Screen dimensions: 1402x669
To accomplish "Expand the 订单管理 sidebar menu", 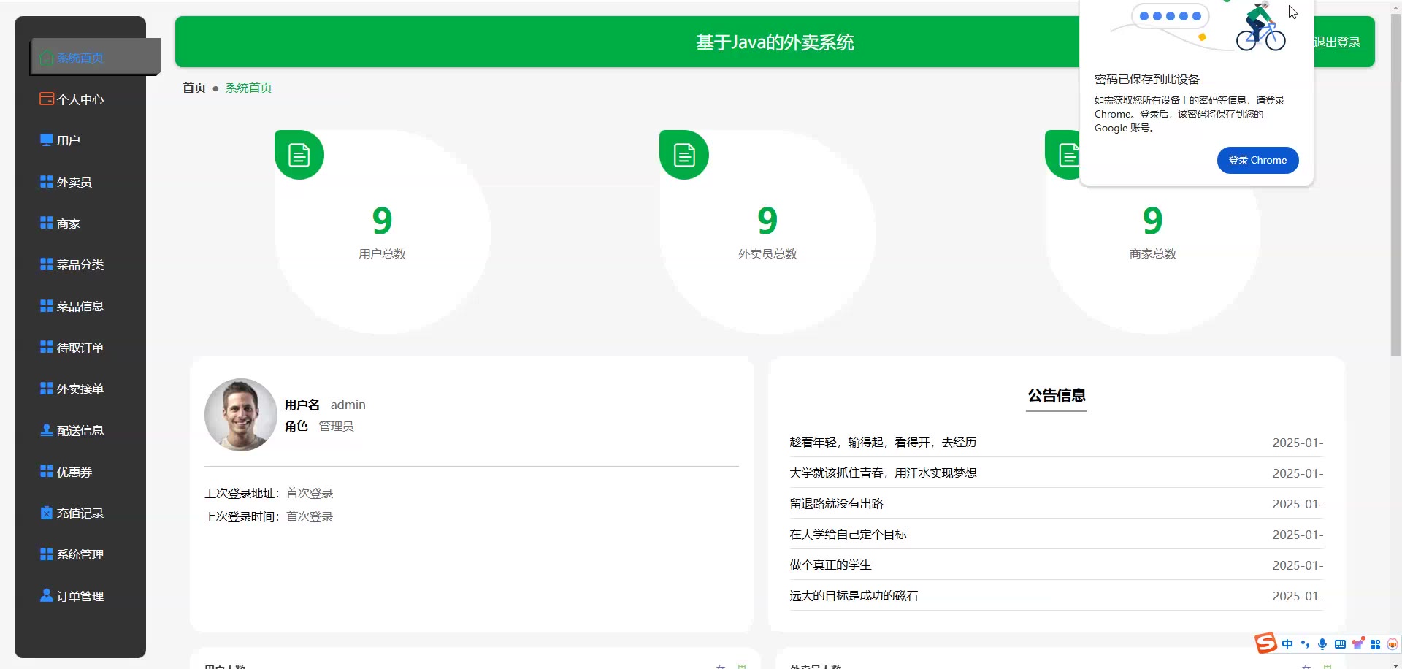I will coord(80,596).
